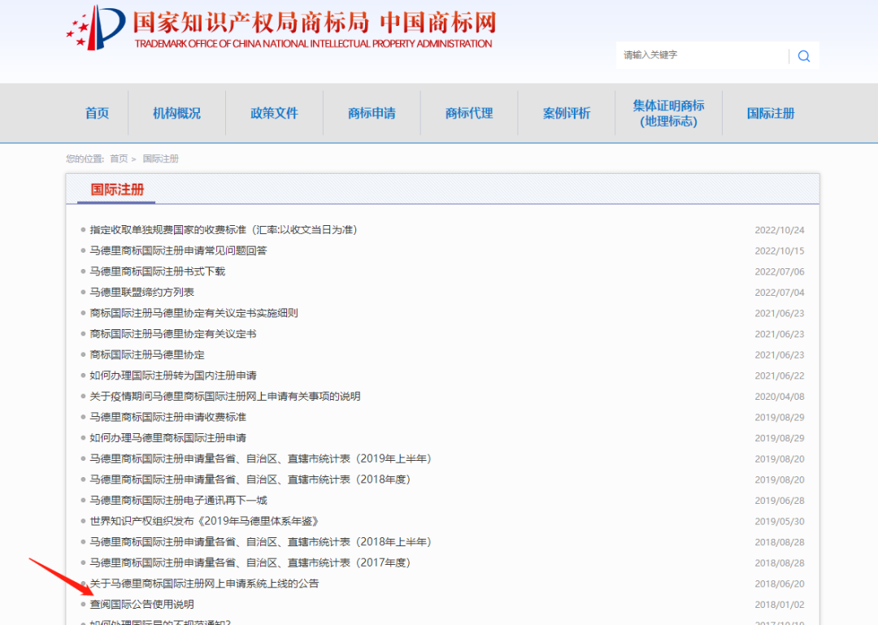Select 集体证明商标（地理标志） in navigation

click(x=668, y=113)
